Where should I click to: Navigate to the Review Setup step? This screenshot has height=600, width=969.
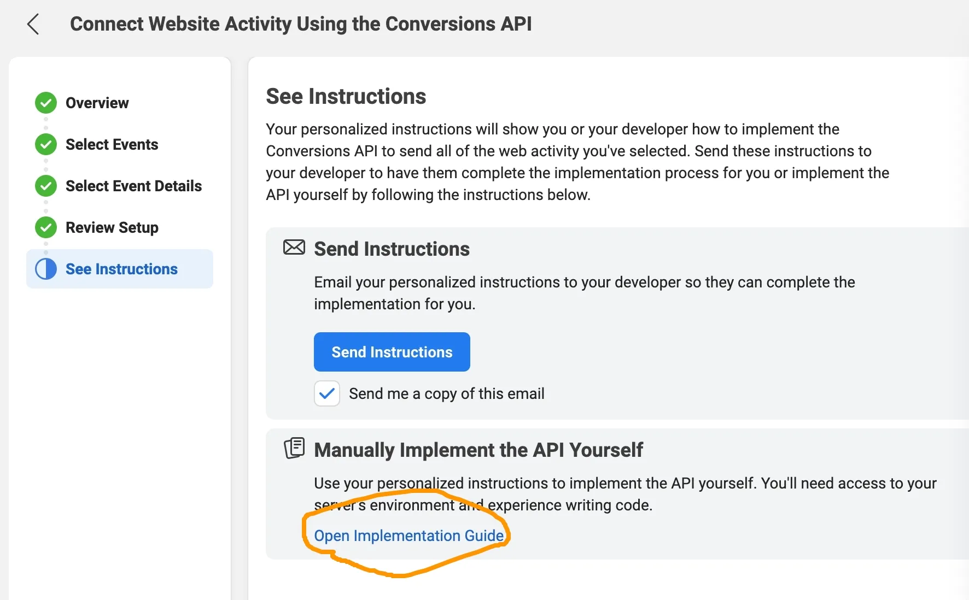[112, 227]
